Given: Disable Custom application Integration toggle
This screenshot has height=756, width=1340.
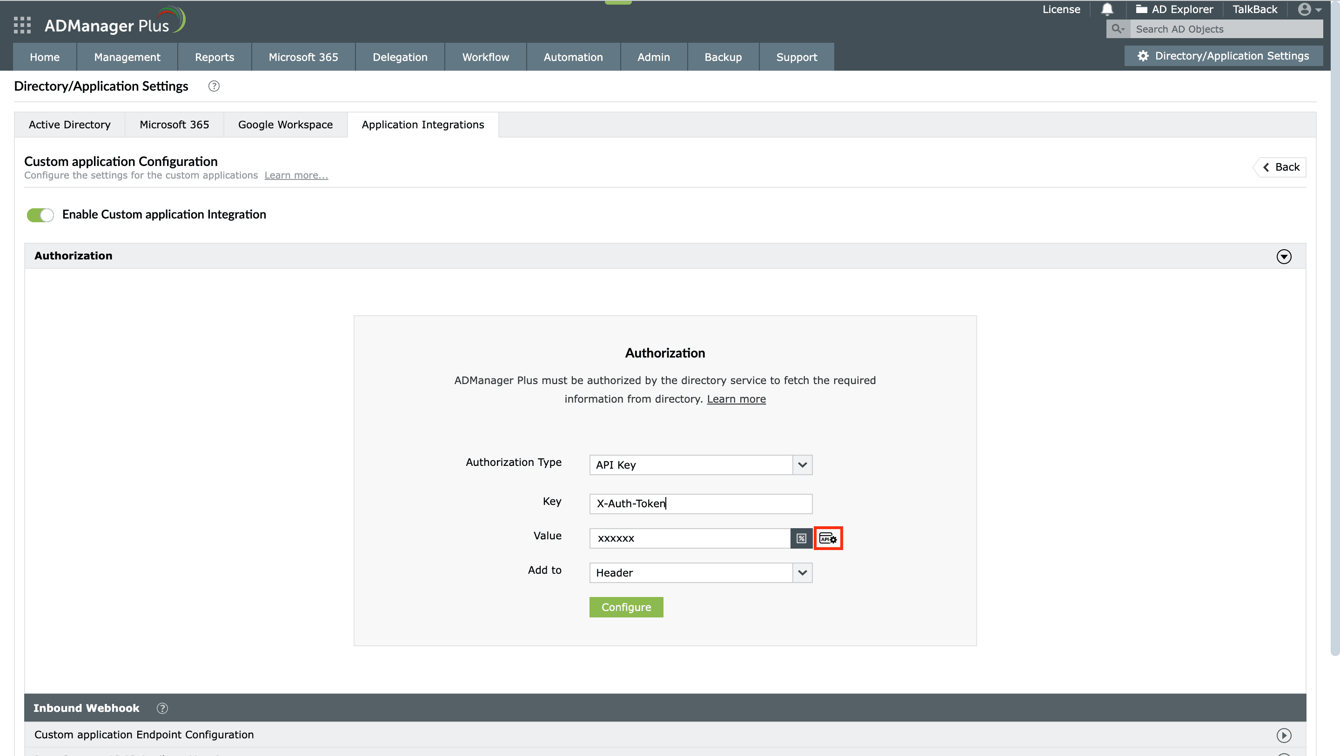Looking at the screenshot, I should (40, 215).
